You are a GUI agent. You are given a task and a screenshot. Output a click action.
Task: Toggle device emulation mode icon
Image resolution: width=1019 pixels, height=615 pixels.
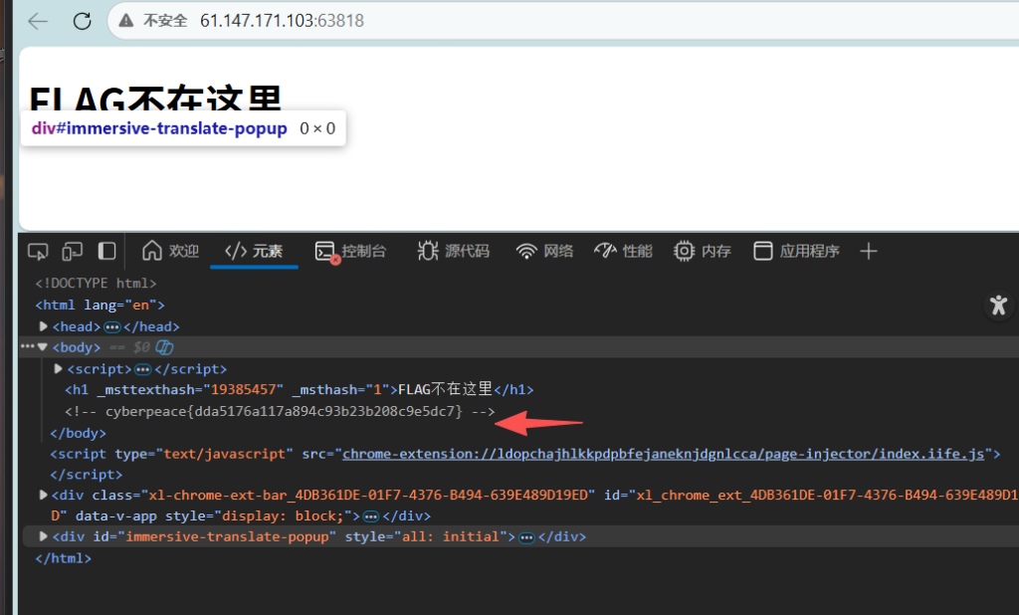[x=73, y=251]
